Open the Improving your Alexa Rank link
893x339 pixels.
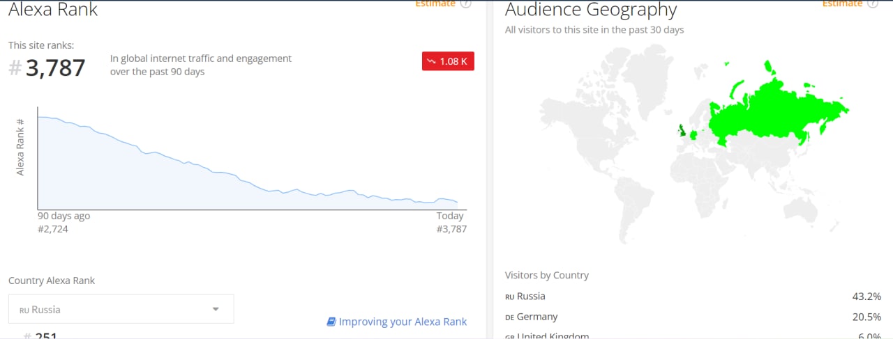(403, 322)
